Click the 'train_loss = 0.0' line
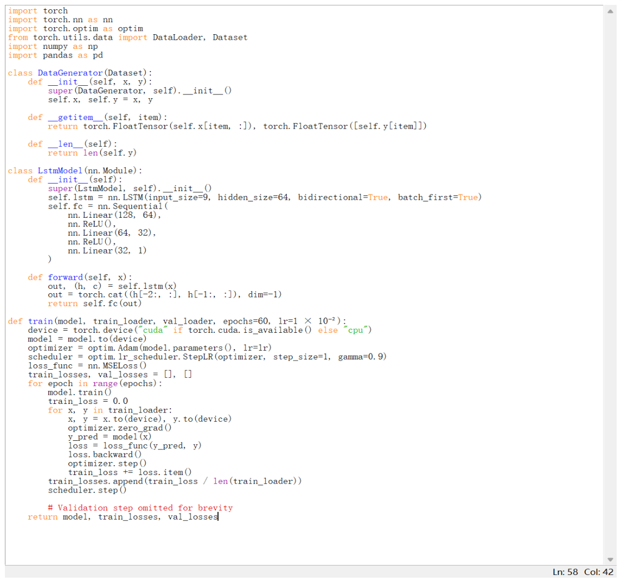Image resolution: width=621 pixels, height=582 pixels. 88,401
